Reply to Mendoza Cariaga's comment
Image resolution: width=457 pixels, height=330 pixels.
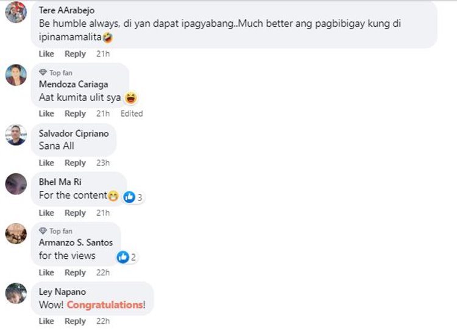pyautogui.click(x=75, y=114)
